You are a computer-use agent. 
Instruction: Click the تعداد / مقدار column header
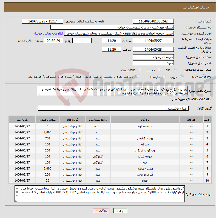pyautogui.click(x=47, y=120)
